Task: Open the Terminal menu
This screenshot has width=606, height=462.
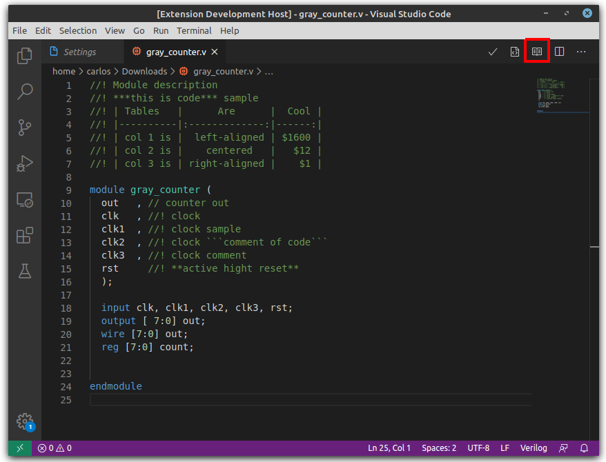Action: (194, 30)
